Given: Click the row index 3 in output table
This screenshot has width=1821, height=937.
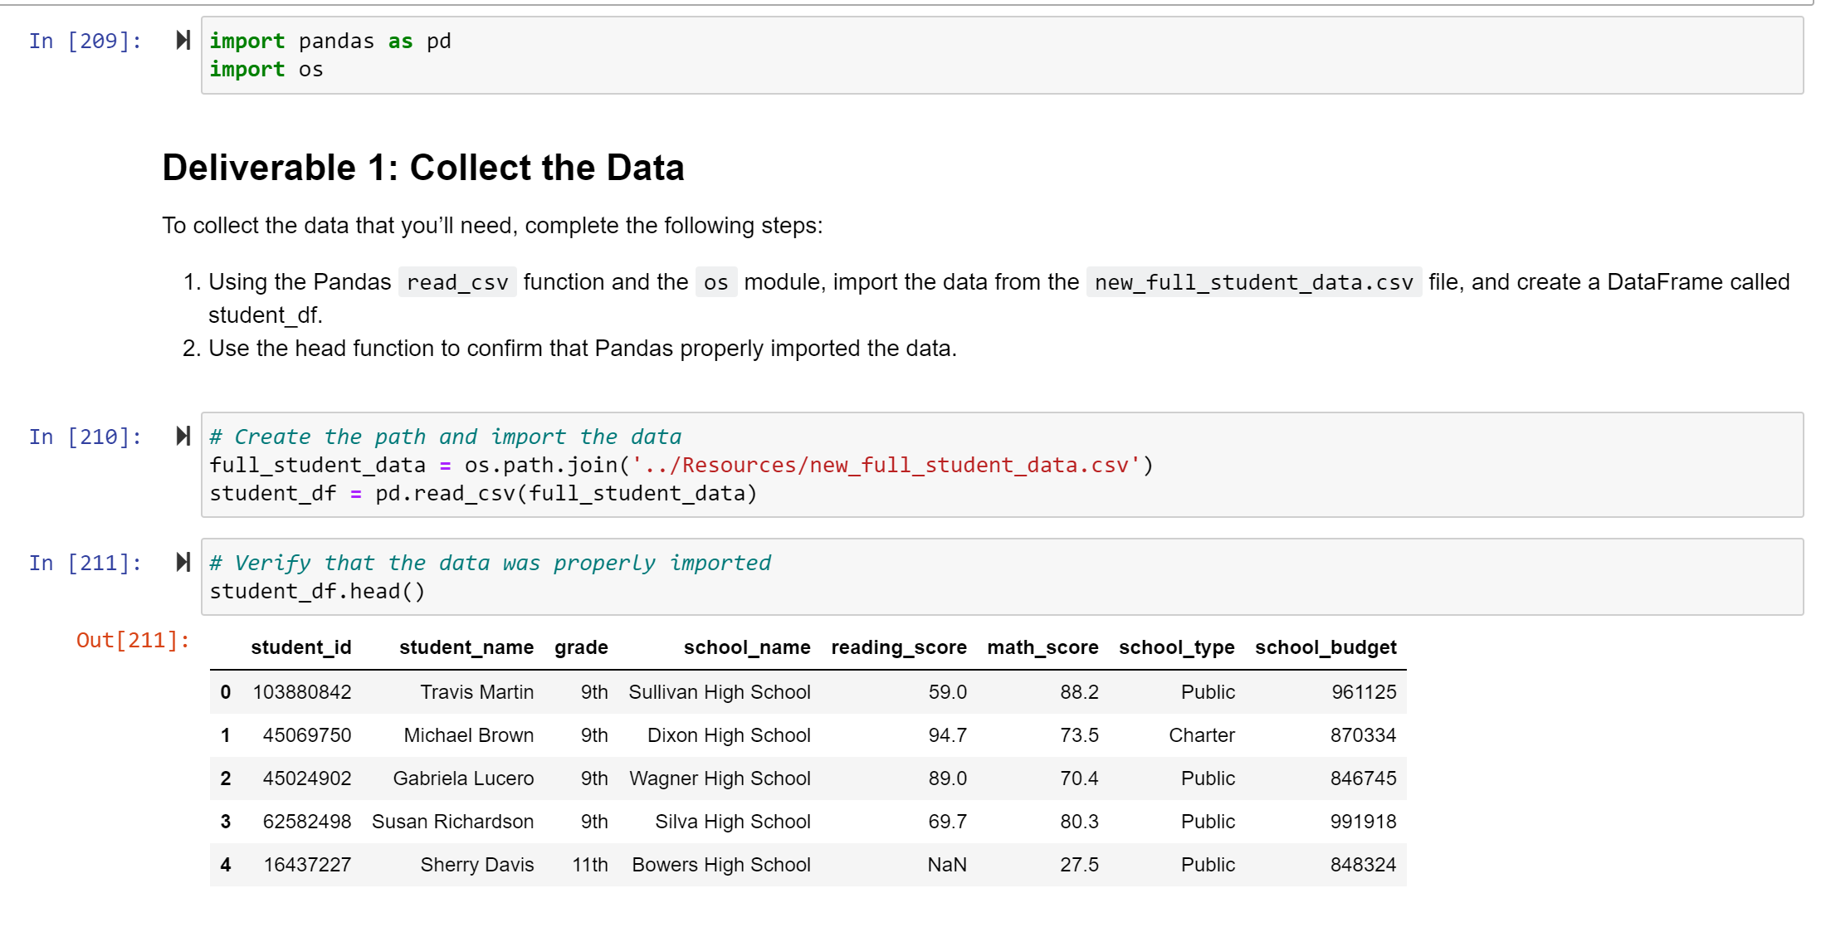Looking at the screenshot, I should coord(226,822).
